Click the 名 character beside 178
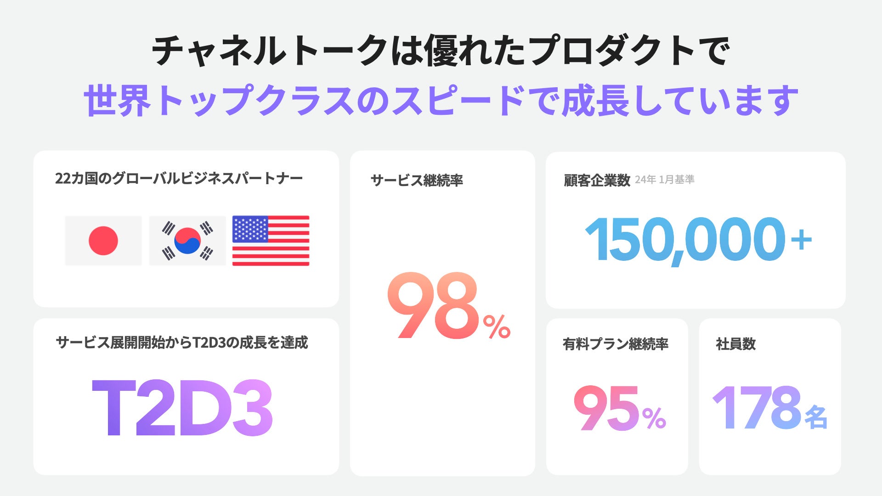 tap(816, 417)
